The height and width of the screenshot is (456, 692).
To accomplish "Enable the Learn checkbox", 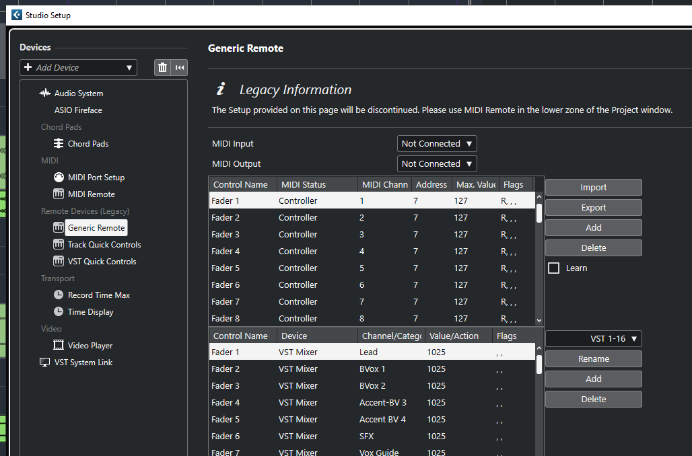I will pyautogui.click(x=553, y=268).
